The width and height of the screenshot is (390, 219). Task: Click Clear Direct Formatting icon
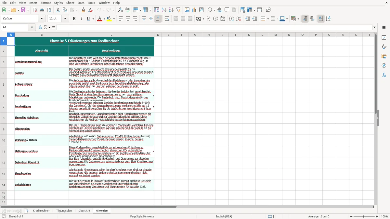90,10
